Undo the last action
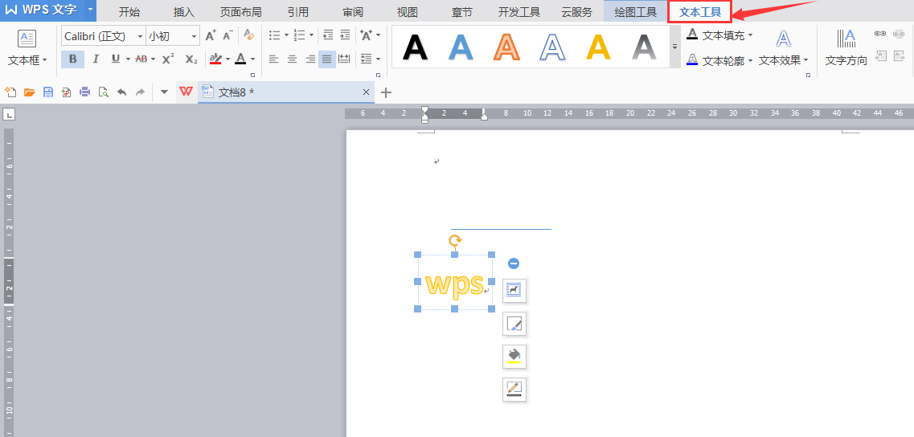 click(x=122, y=92)
